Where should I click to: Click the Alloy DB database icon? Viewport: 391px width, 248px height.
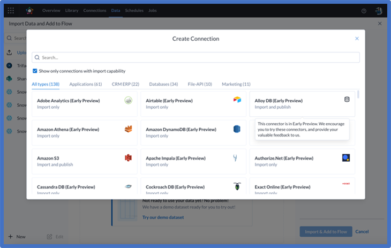347,99
